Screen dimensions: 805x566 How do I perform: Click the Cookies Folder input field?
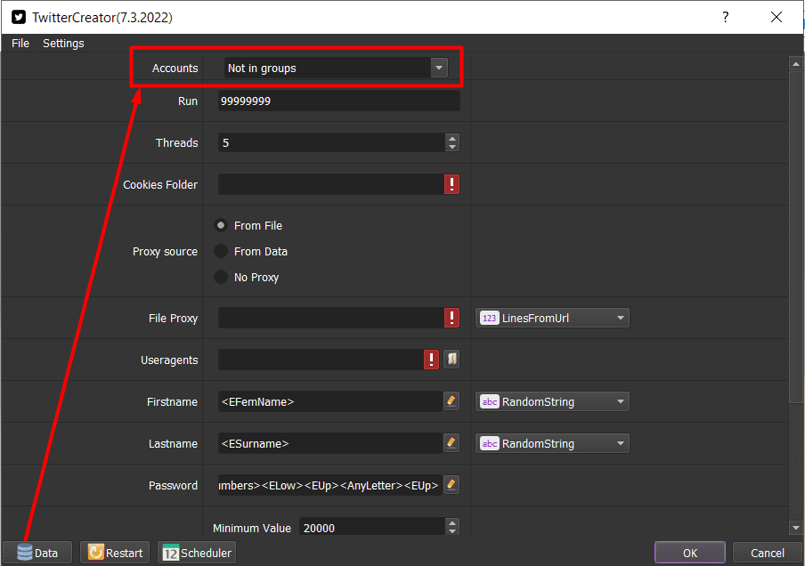(331, 184)
